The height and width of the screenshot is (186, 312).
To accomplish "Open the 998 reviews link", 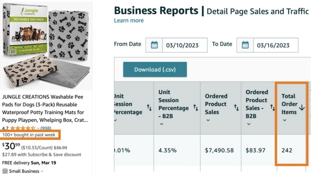I will point(46,128).
